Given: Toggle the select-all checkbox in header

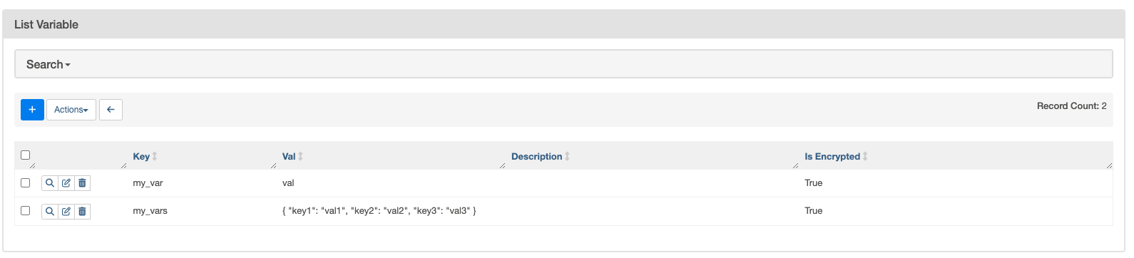Looking at the screenshot, I should 26,155.
